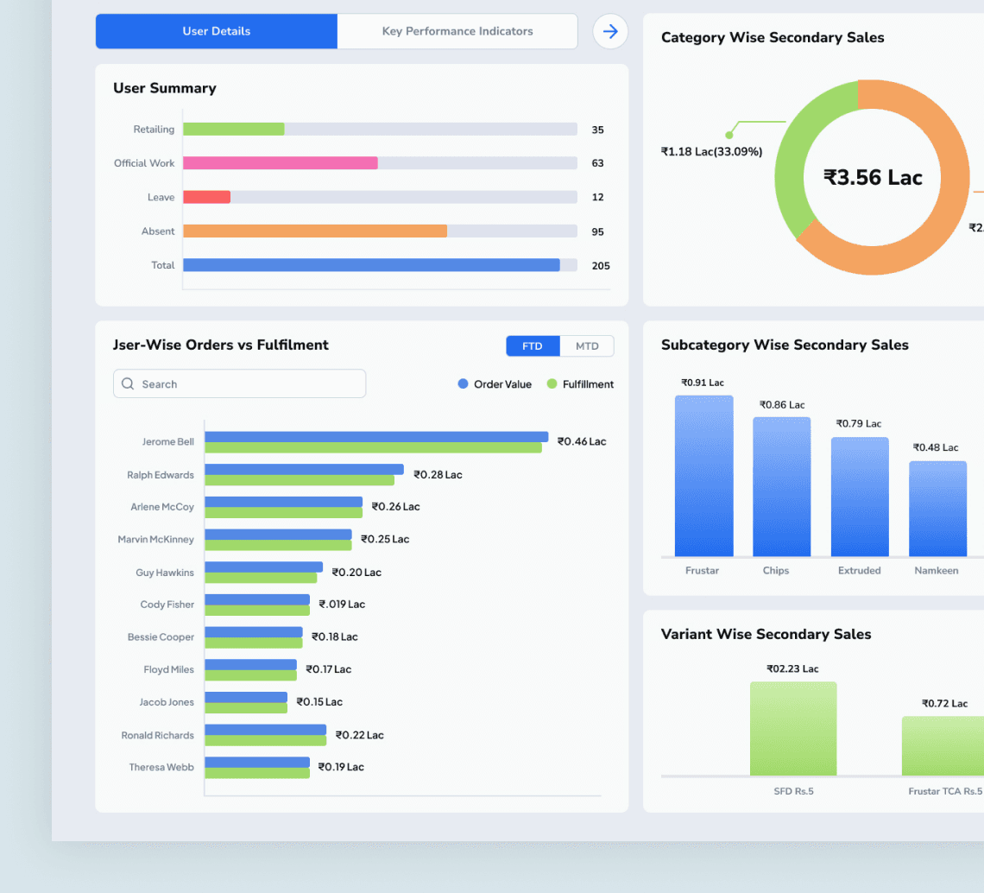This screenshot has width=984, height=893.
Task: Click the Extruded subcategory bar
Action: (860, 497)
